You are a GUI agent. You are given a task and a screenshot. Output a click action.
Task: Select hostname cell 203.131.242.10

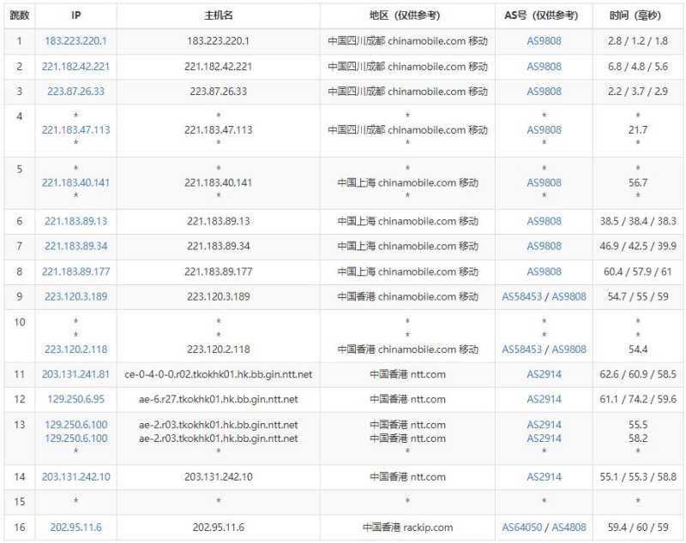219,476
